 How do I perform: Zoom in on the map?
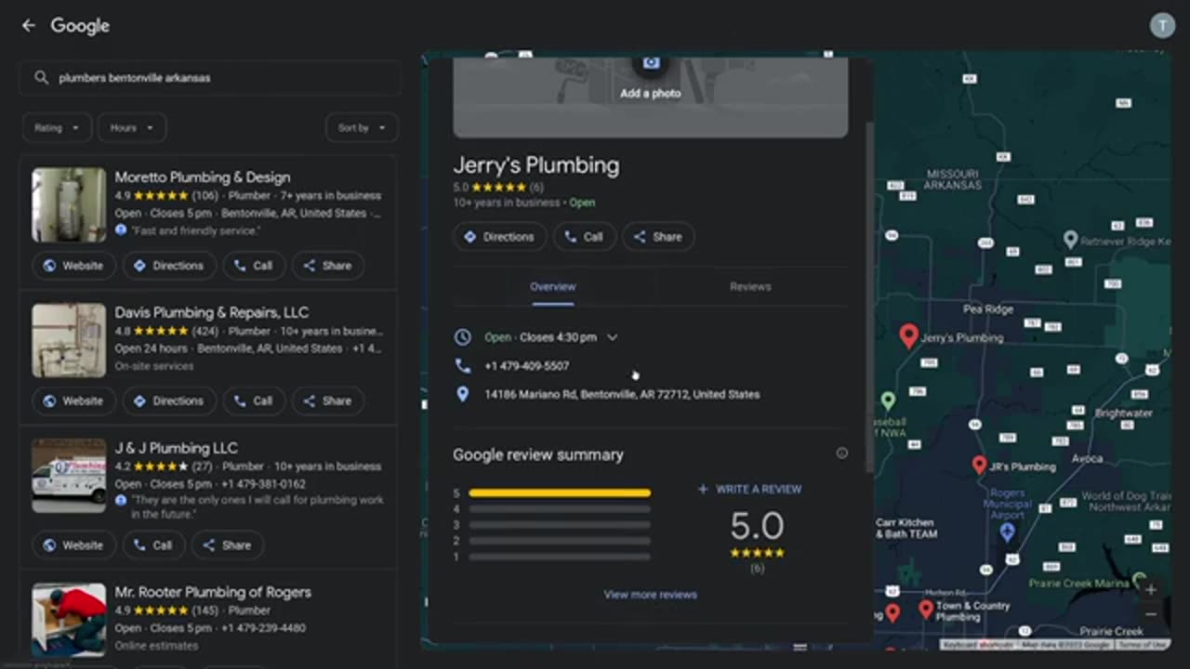(1150, 589)
